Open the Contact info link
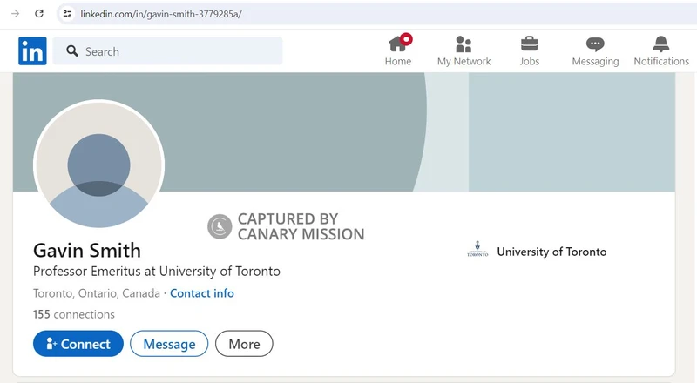Viewport: 697px width, 383px height. 202,293
